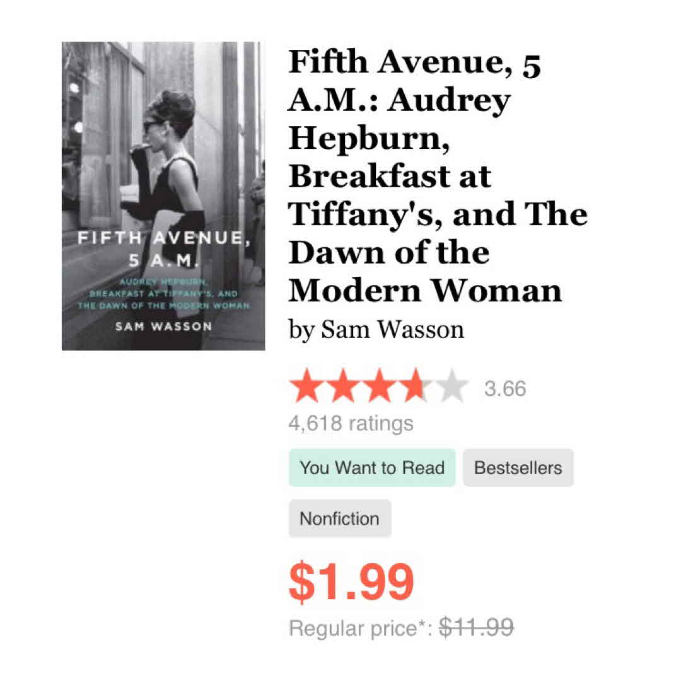Click SAM WASSON printed on the cover
681x681 pixels.
pyautogui.click(x=163, y=327)
